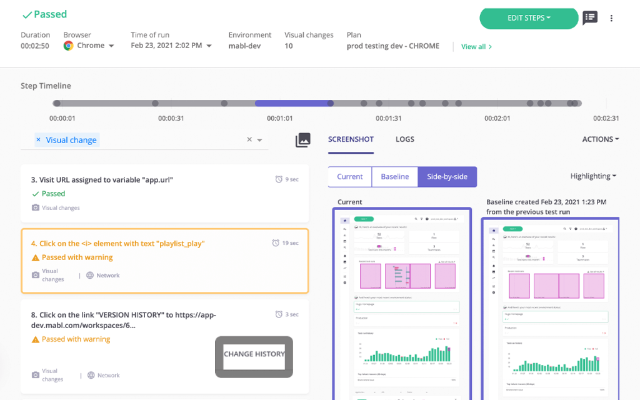
Task: Switch to the Current screenshot view
Action: [350, 177]
